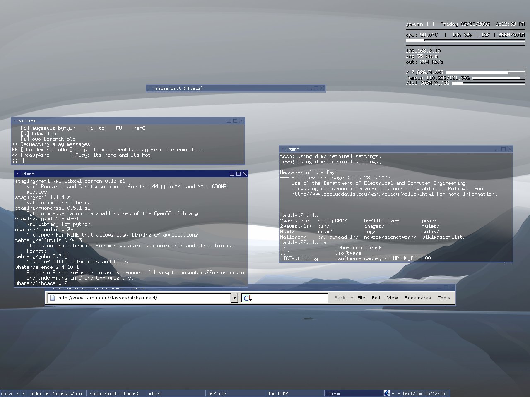Viewport: 530px width, 397px height.
Task: Expand the dropdown arrow beside Back button
Action: [352, 298]
